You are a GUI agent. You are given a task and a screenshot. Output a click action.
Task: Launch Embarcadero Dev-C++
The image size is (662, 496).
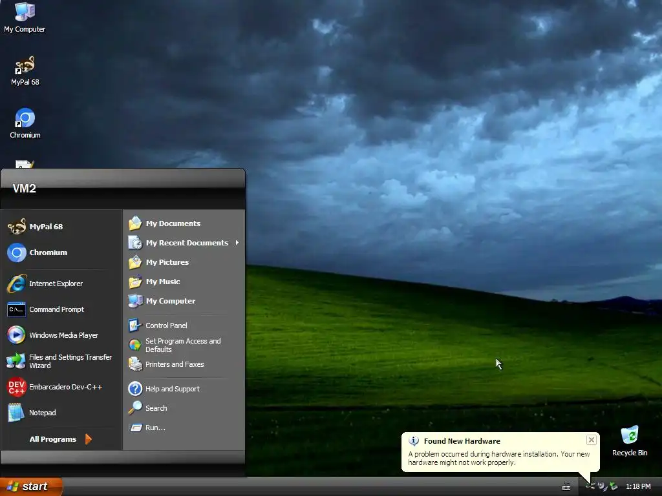(61, 387)
